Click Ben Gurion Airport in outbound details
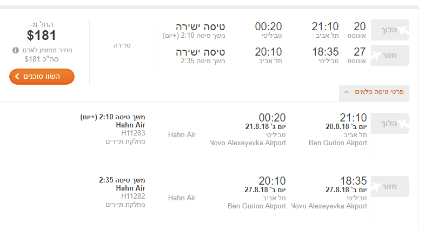 click(338, 143)
